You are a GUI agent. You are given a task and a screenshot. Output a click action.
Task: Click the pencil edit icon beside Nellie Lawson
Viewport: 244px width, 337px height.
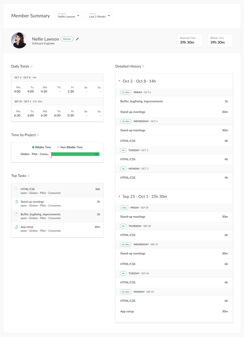pos(77,39)
